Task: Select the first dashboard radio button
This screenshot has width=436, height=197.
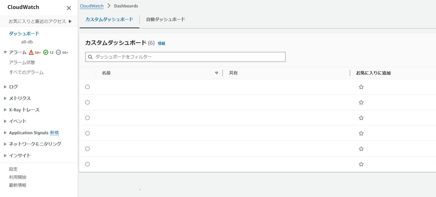Action: pyautogui.click(x=87, y=87)
